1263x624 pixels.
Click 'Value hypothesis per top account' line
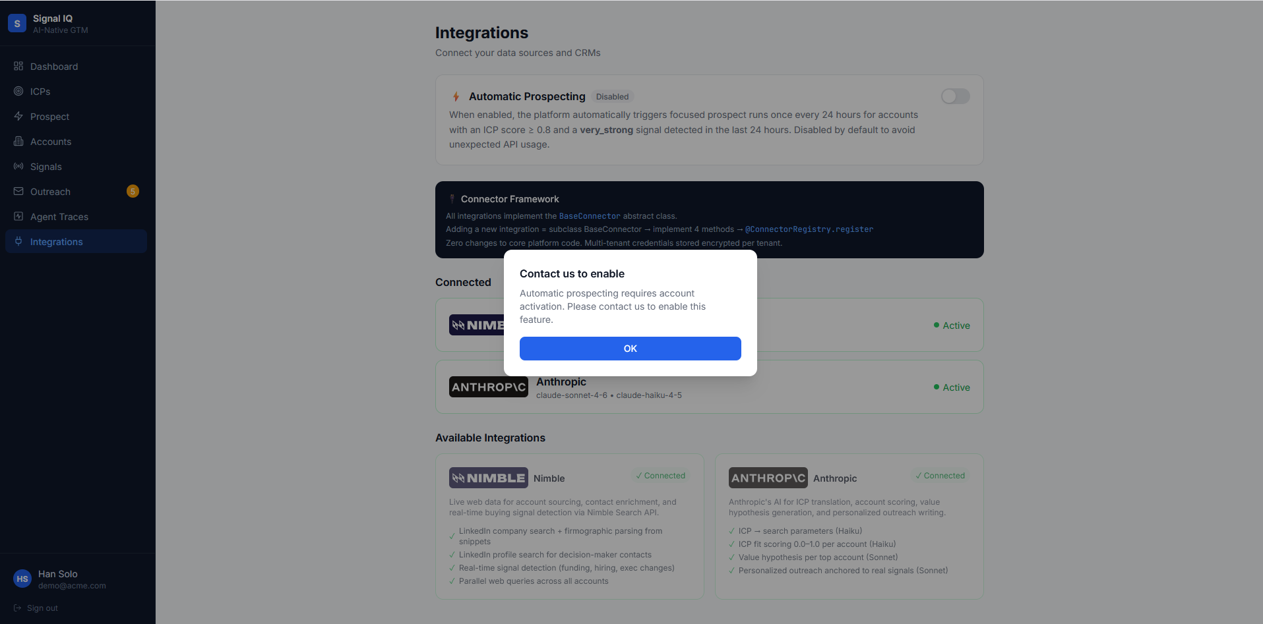tap(818, 557)
